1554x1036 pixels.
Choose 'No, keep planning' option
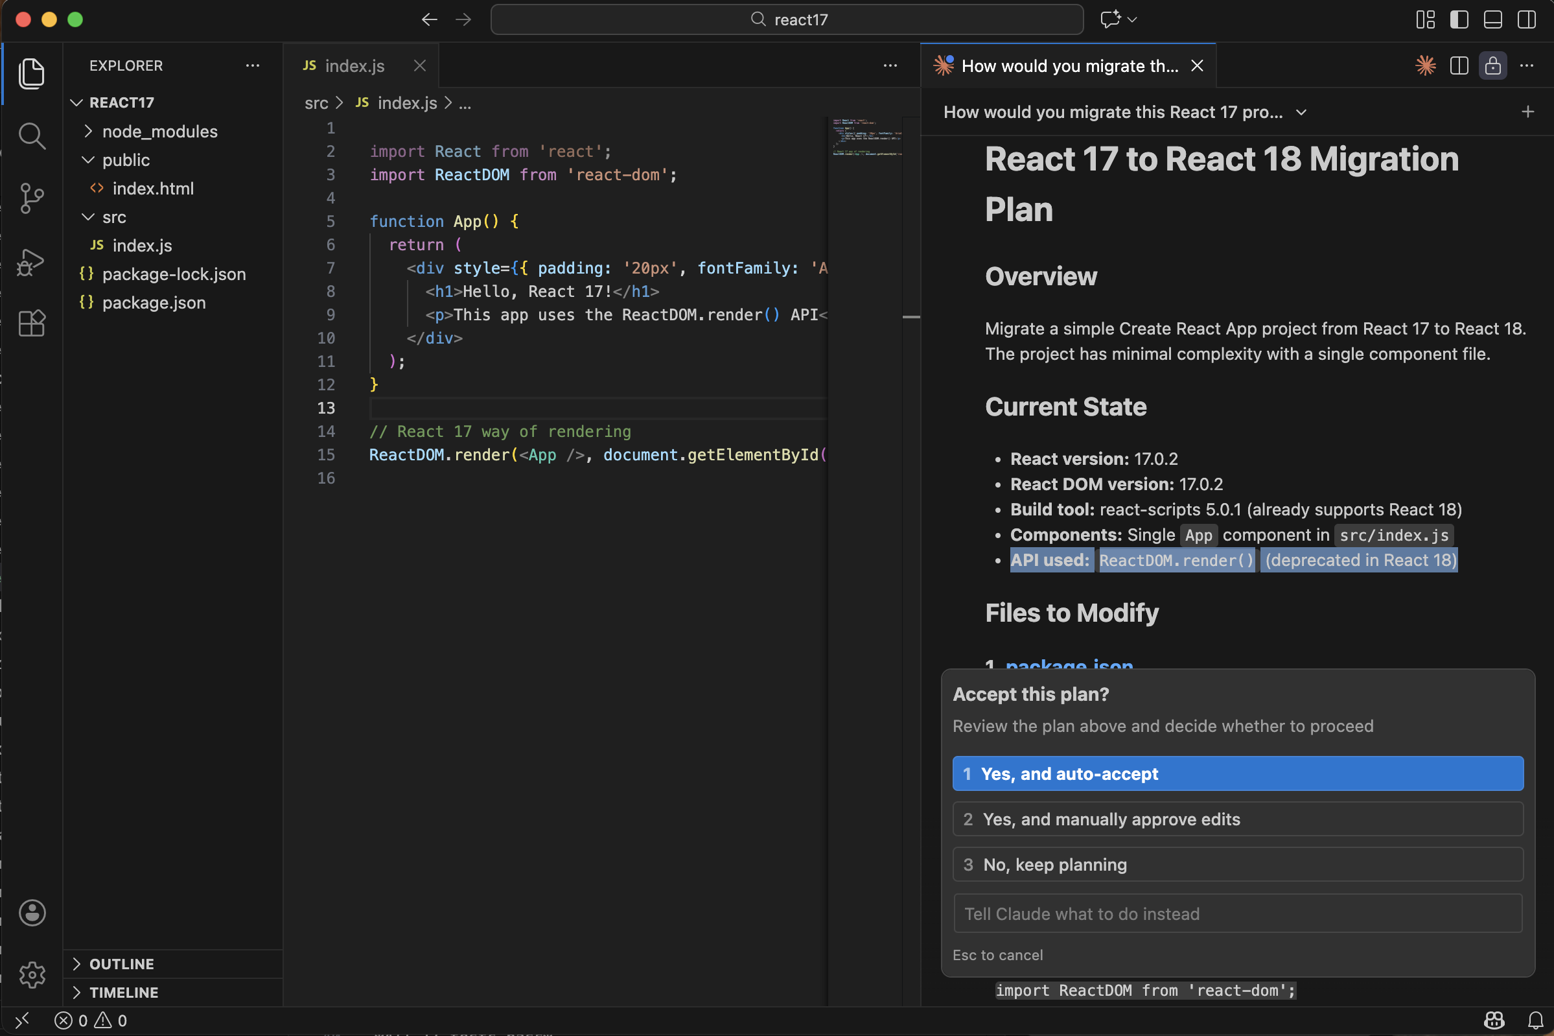coord(1237,864)
